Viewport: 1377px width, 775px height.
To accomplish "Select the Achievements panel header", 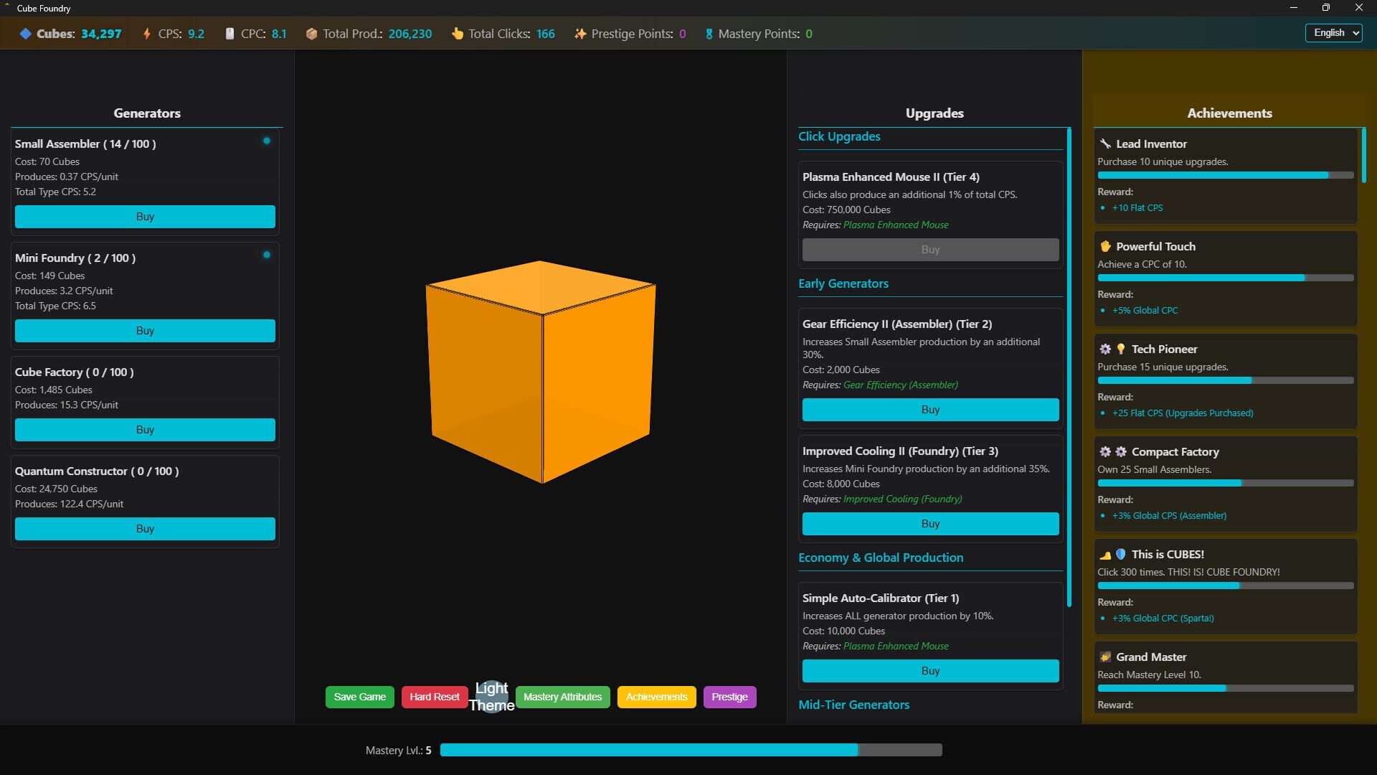I will (1228, 113).
